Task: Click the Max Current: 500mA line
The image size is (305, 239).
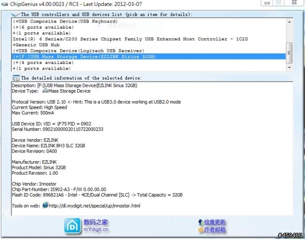Action: [33, 113]
